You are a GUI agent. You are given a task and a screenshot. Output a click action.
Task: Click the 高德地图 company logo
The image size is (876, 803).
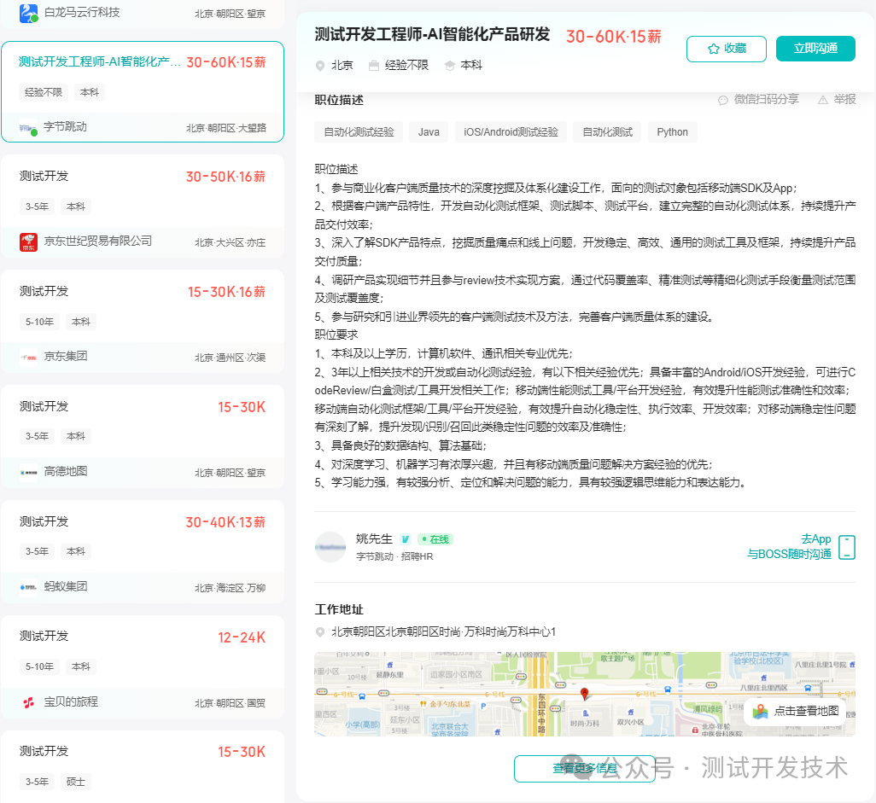pos(28,472)
